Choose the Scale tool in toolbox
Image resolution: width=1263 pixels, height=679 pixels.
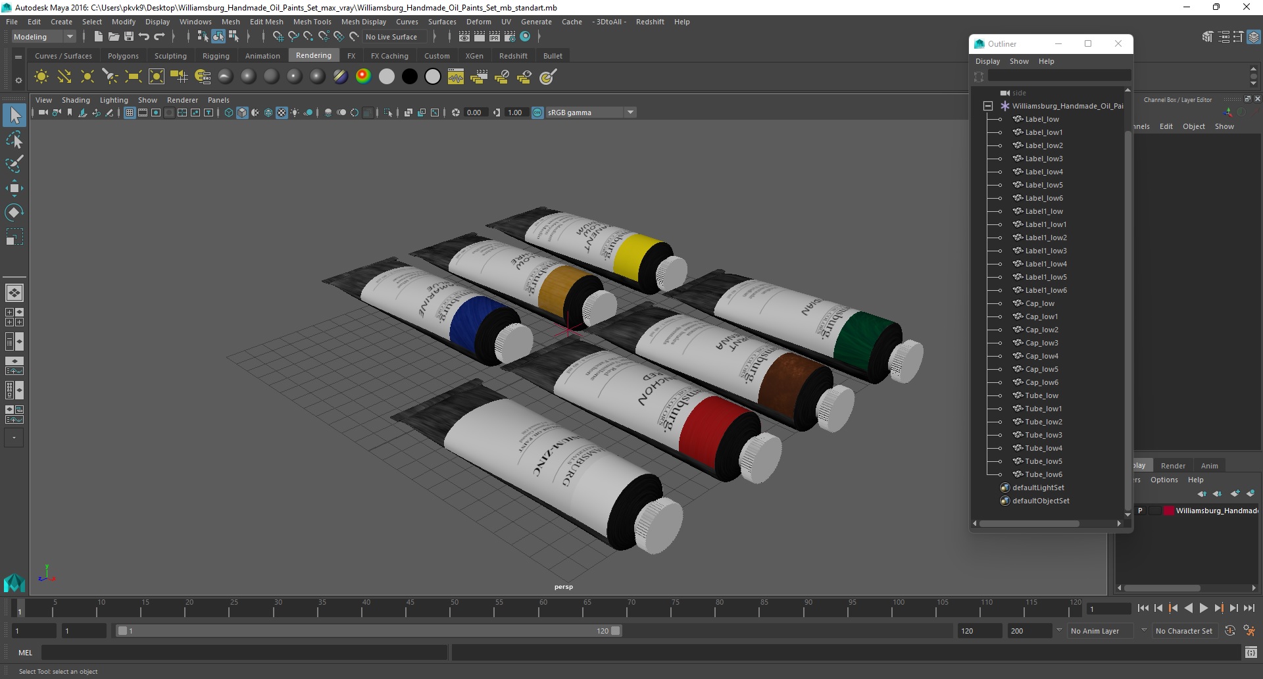(14, 236)
